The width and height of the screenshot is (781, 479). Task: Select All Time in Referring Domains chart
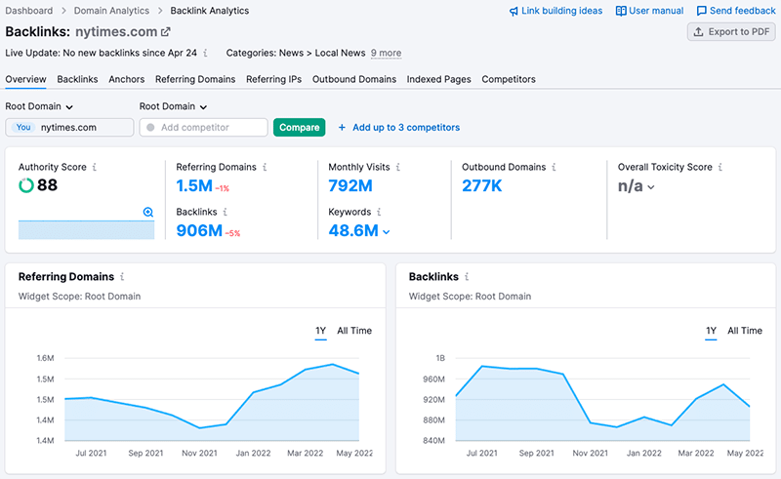[354, 331]
